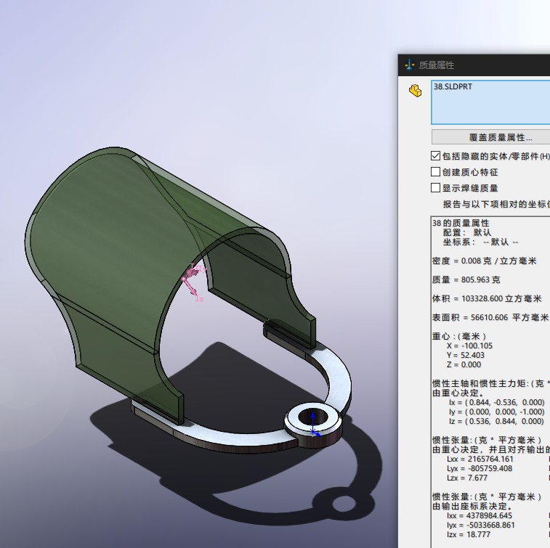Click the surface area line 表面积 = 56610.606
The width and height of the screenshot is (550, 548).
click(x=490, y=318)
